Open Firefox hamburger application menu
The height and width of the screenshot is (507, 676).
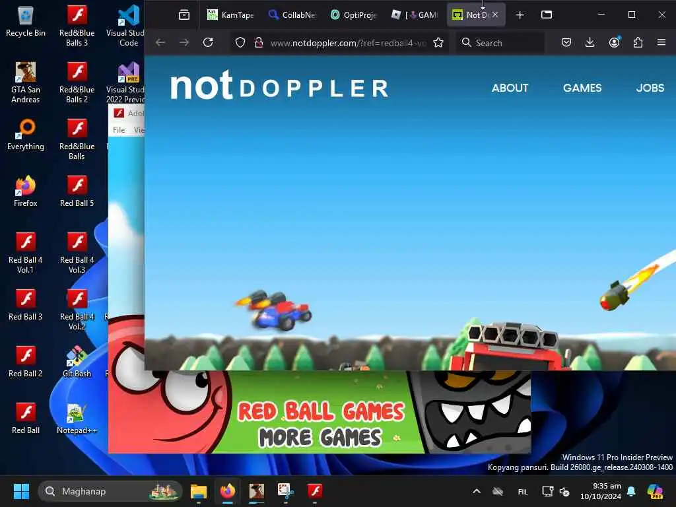click(661, 42)
